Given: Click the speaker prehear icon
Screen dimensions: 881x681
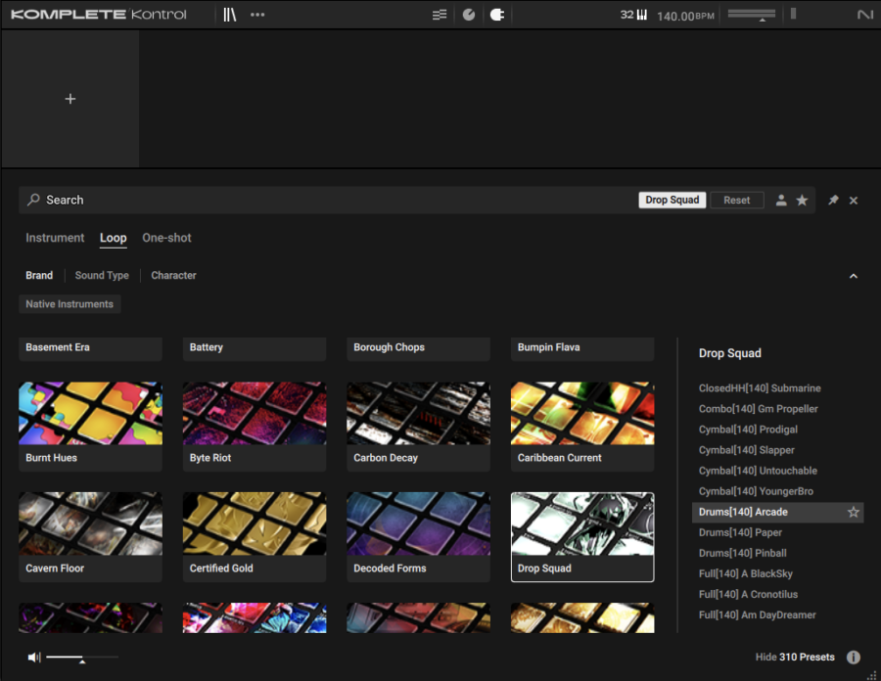Looking at the screenshot, I should coord(34,658).
